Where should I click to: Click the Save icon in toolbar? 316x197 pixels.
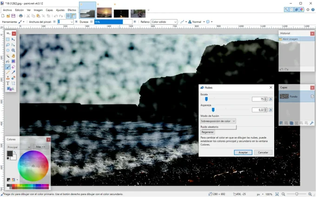tap(14, 16)
